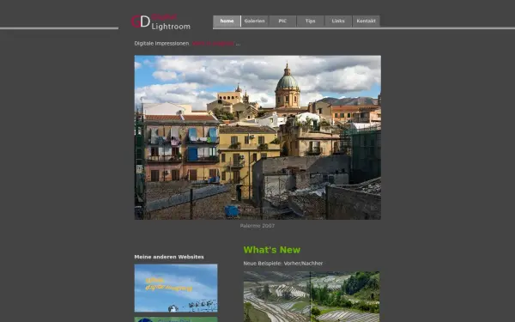Open the home navigation tab
The height and width of the screenshot is (322, 515).
[227, 21]
